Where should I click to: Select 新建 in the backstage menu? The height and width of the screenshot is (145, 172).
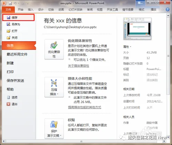tap(10, 63)
